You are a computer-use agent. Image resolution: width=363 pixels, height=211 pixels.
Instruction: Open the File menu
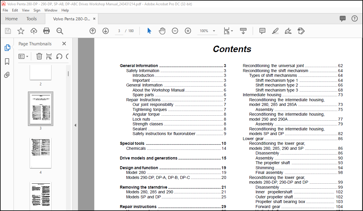pos(6,10)
